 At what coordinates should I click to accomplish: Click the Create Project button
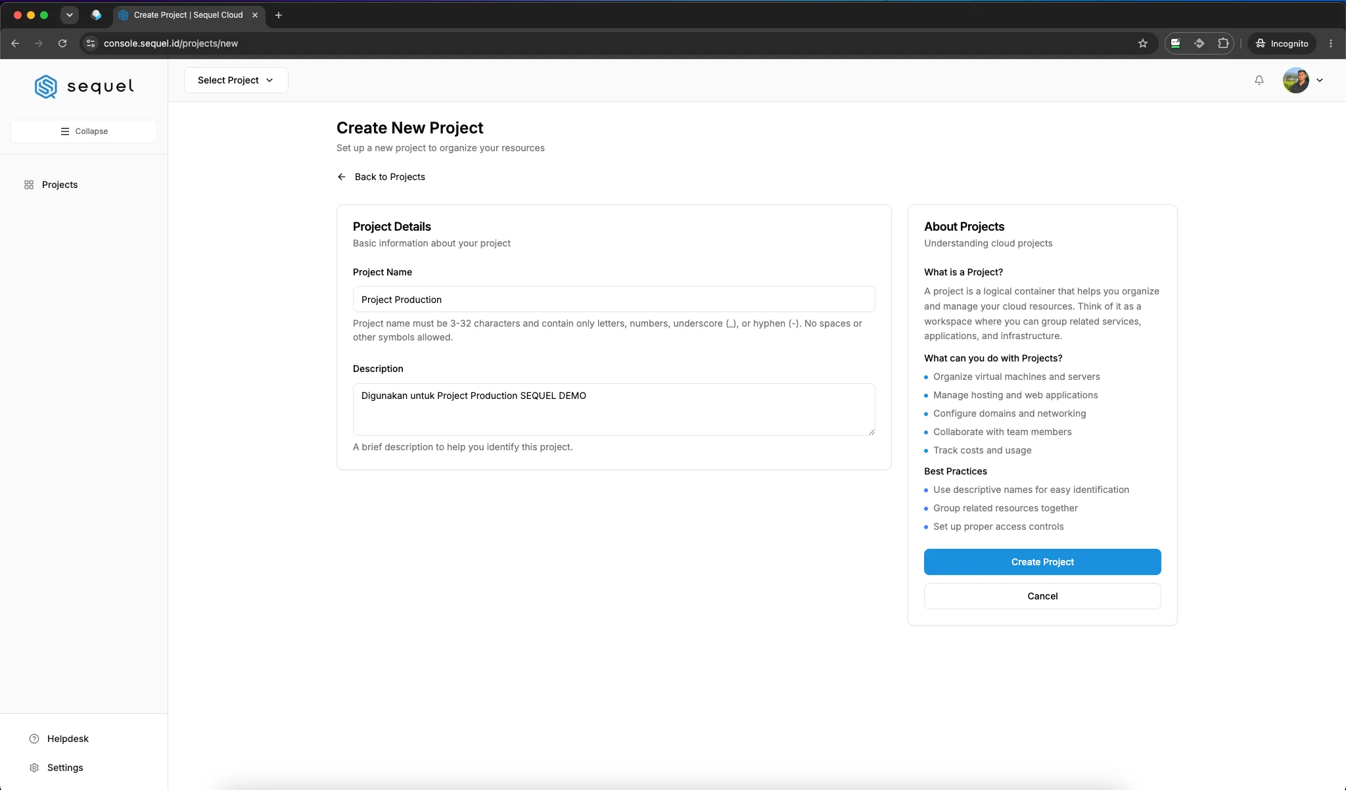pos(1042,562)
